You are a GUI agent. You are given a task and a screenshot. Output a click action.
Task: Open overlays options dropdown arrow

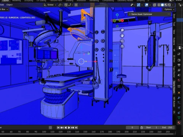coord(150,5)
